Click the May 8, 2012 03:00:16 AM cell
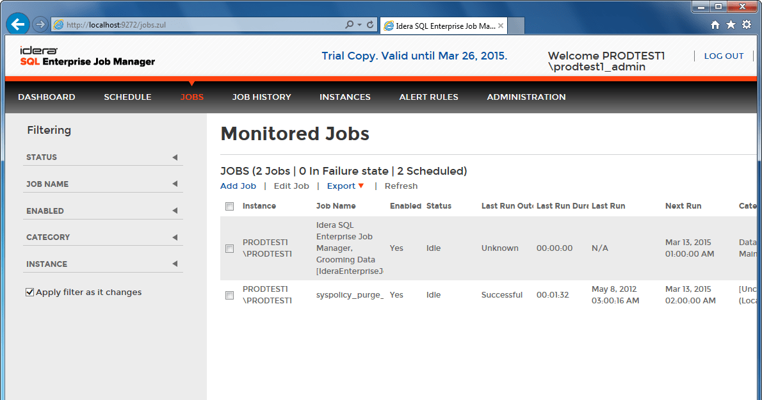Screen dimensions: 762x400 [615, 294]
